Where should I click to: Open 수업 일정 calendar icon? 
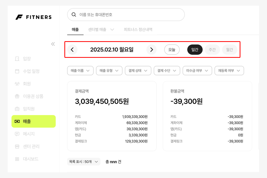tap(17, 71)
